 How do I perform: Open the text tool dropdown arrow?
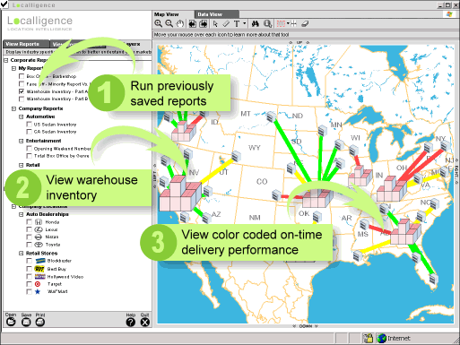click(245, 23)
